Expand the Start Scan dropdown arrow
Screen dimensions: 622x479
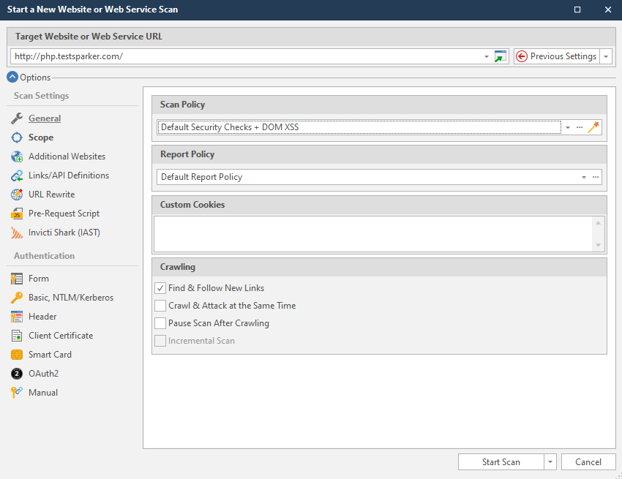pos(550,461)
